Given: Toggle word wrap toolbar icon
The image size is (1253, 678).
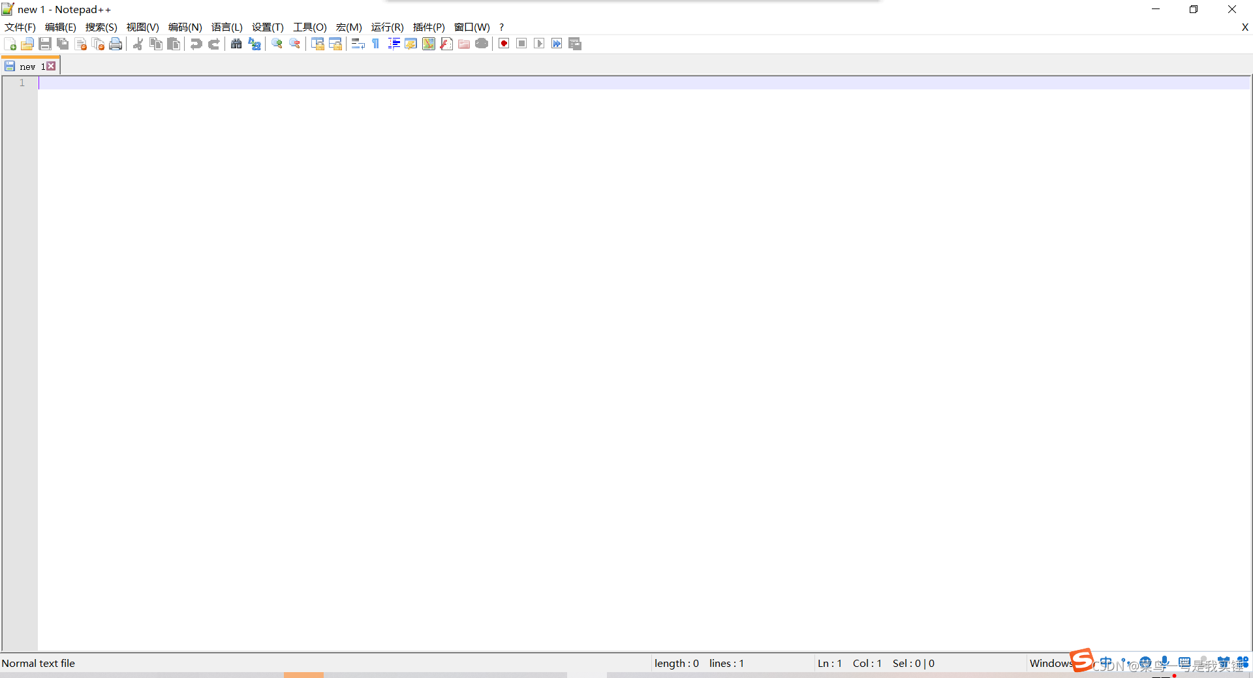Looking at the screenshot, I should (358, 44).
